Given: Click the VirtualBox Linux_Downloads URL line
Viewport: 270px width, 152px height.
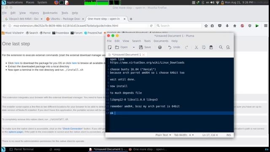Looking at the screenshot, I should [x=147, y=62].
